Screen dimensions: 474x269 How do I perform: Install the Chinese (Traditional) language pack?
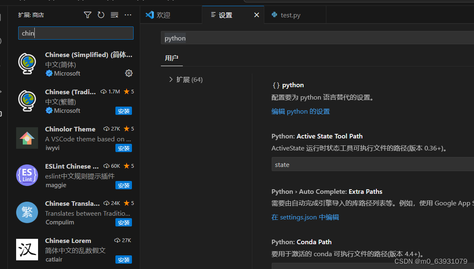(124, 111)
